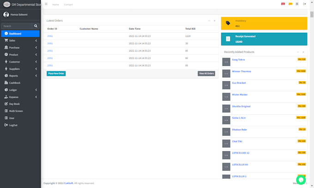This screenshot has height=188, width=314.
Task: Click the red notification icon in top bar
Action: tap(283, 4)
